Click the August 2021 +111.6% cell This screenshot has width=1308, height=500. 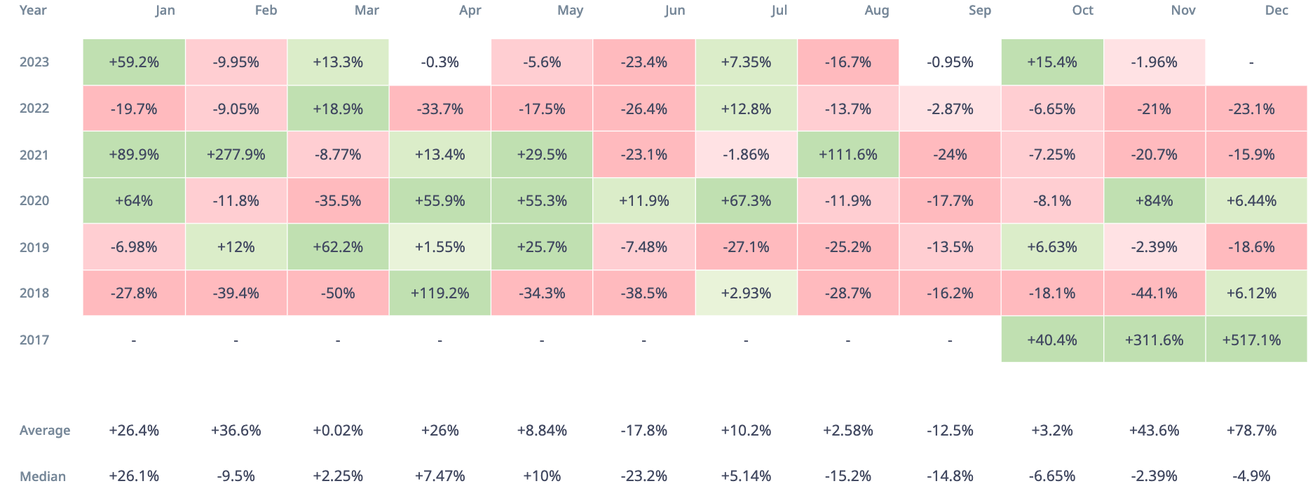847,155
